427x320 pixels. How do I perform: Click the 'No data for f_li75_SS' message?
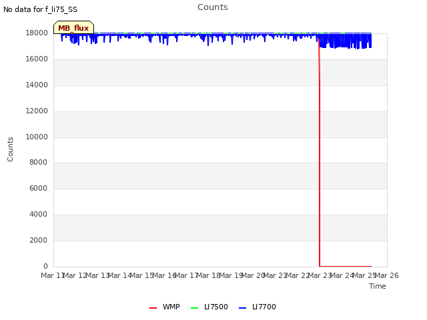coord(40,9)
